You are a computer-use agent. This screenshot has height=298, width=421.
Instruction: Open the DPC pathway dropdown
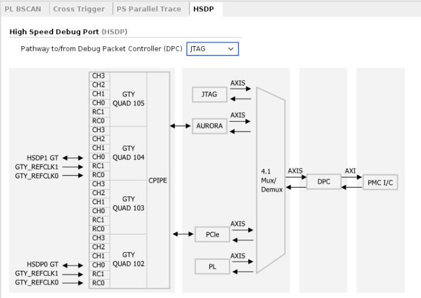pyautogui.click(x=213, y=50)
